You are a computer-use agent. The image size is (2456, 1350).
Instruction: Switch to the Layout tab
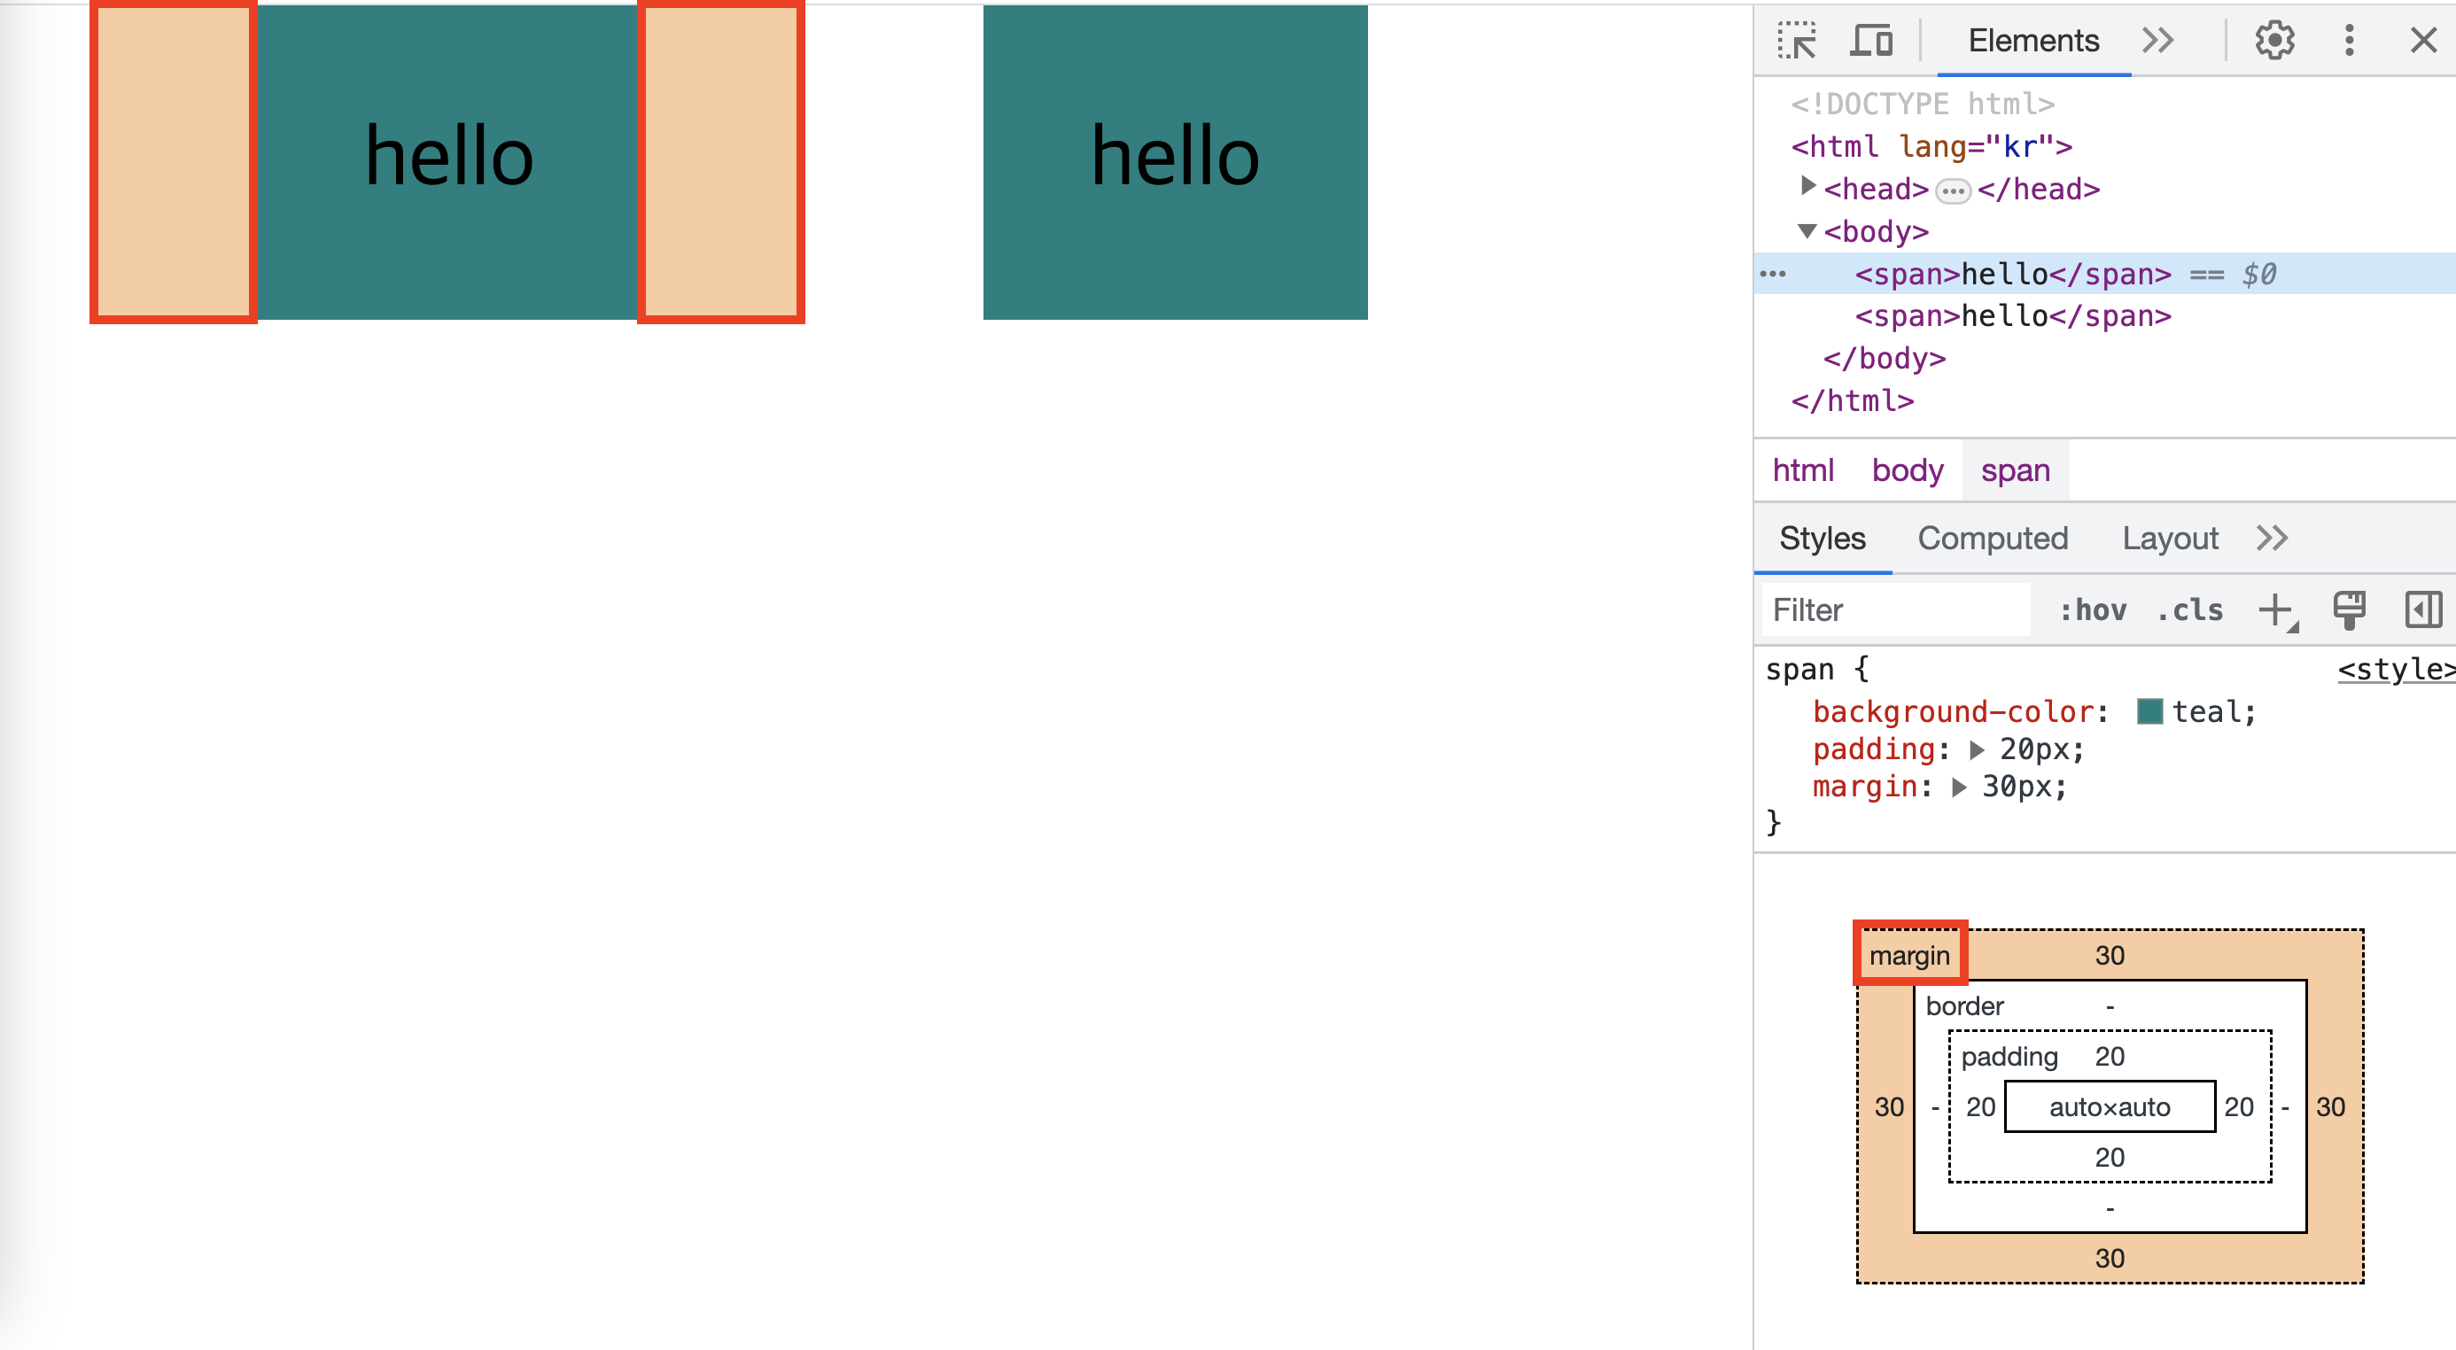pos(2170,539)
